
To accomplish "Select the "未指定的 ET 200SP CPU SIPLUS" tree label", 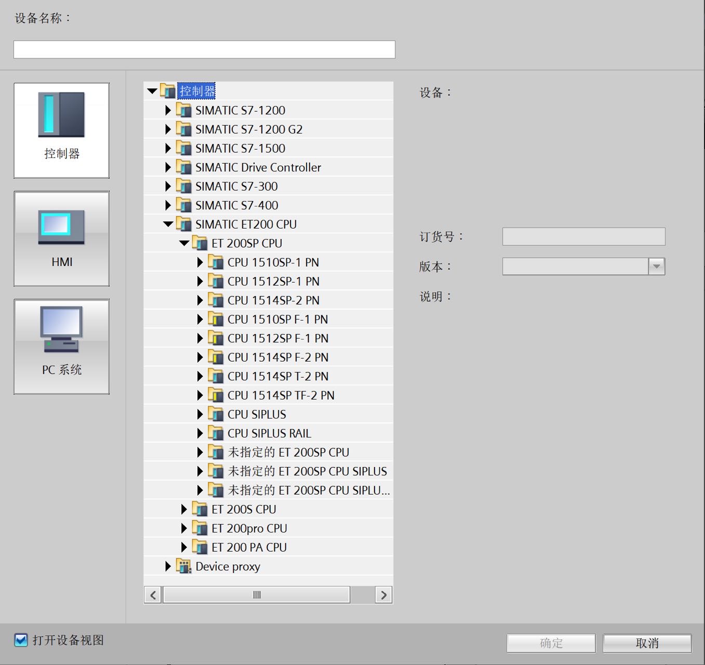I will (x=308, y=471).
